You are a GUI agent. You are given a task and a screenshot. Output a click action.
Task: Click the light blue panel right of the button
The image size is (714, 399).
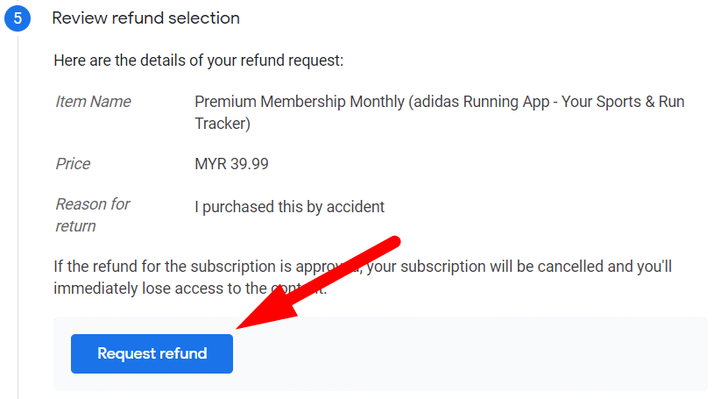(x=473, y=353)
